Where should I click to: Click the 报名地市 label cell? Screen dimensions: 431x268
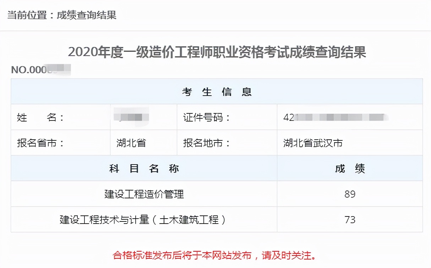[x=207, y=143]
